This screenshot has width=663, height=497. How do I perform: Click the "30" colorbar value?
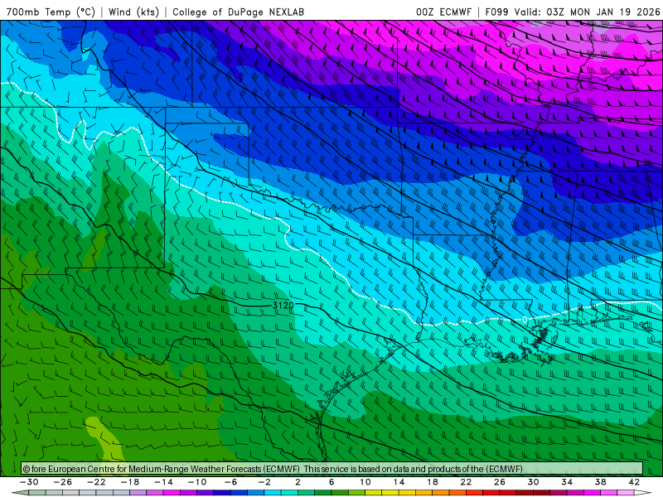point(533,482)
